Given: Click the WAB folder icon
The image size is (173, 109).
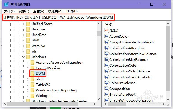Looking at the screenshot, I should pyautogui.click(x=28, y=40).
